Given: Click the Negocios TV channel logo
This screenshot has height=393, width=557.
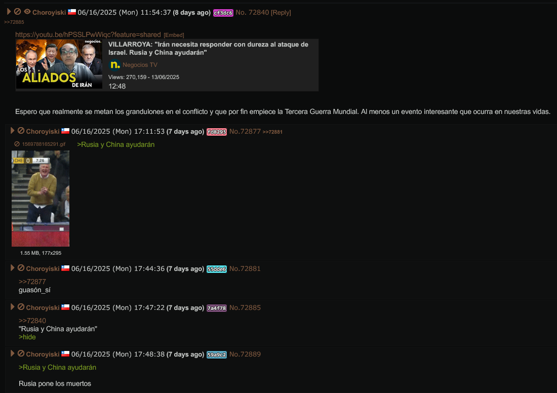Looking at the screenshot, I should point(114,65).
